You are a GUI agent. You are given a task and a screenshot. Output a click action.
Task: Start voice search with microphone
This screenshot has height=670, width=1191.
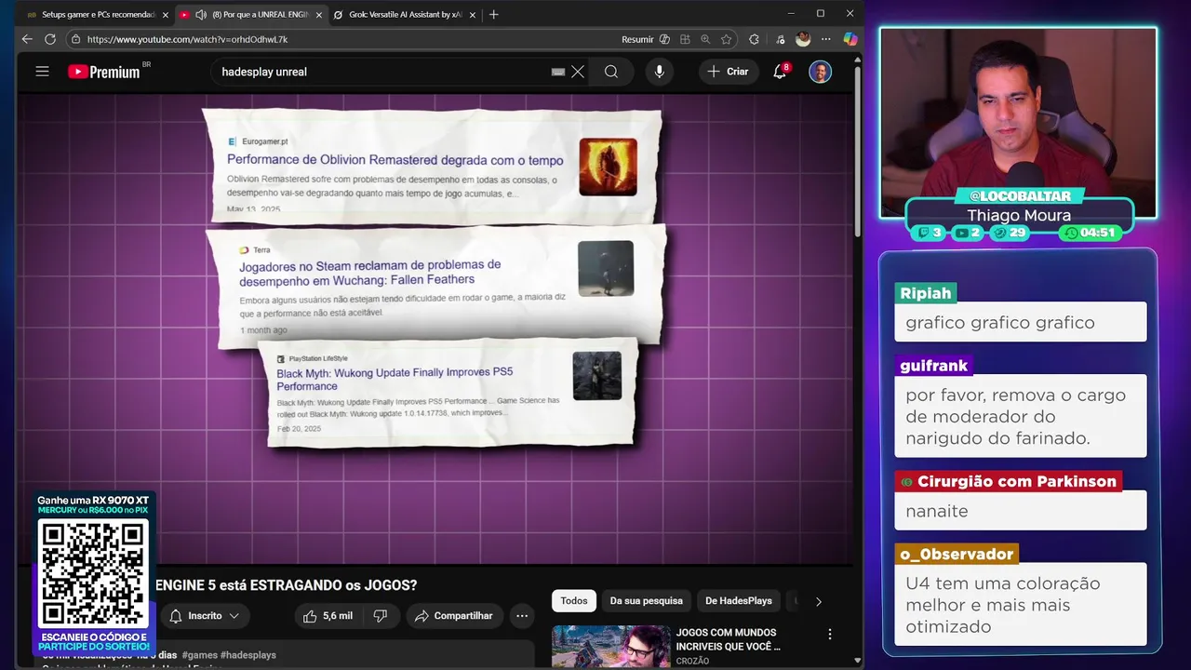(659, 72)
